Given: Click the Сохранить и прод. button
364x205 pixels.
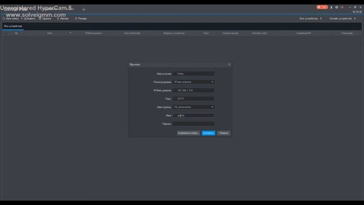Looking at the screenshot, I should (188, 133).
